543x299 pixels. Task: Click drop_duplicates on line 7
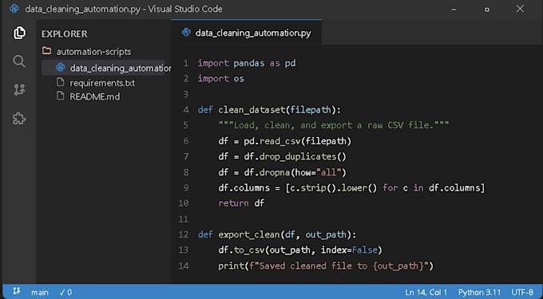coord(298,156)
